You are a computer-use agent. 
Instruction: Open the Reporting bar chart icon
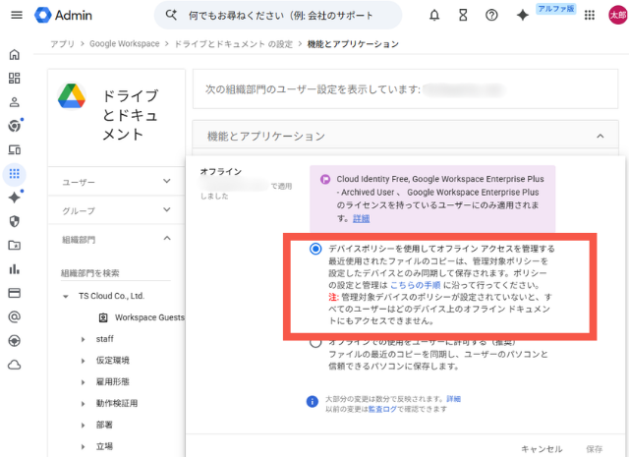(15, 269)
